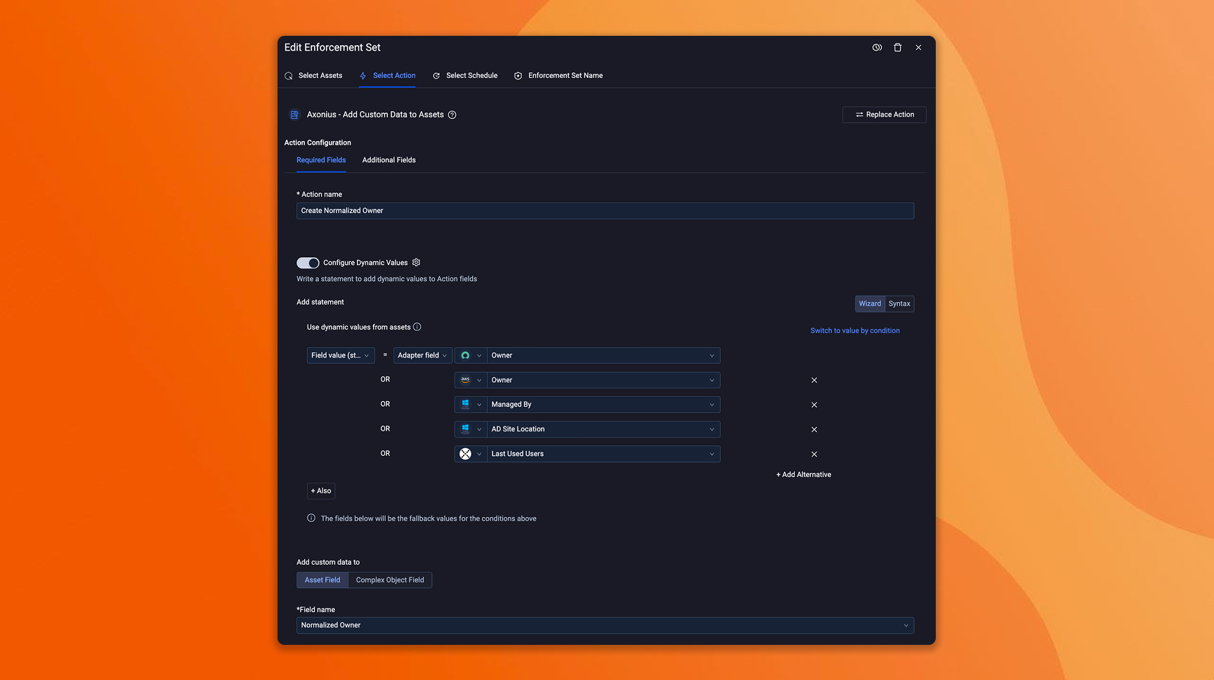The height and width of the screenshot is (680, 1214).
Task: Expand the Managed By field dropdown
Action: tap(603, 405)
